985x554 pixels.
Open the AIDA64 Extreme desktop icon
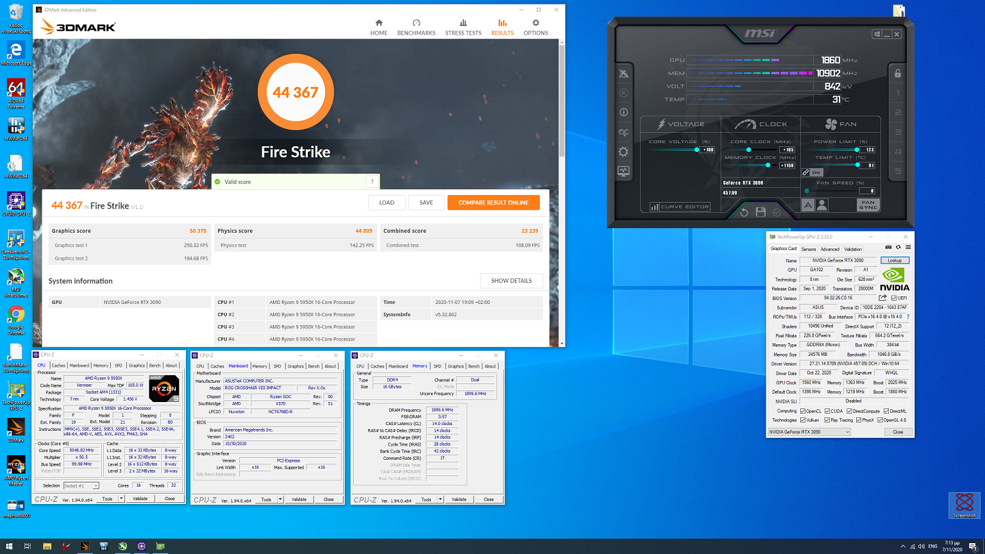(16, 93)
